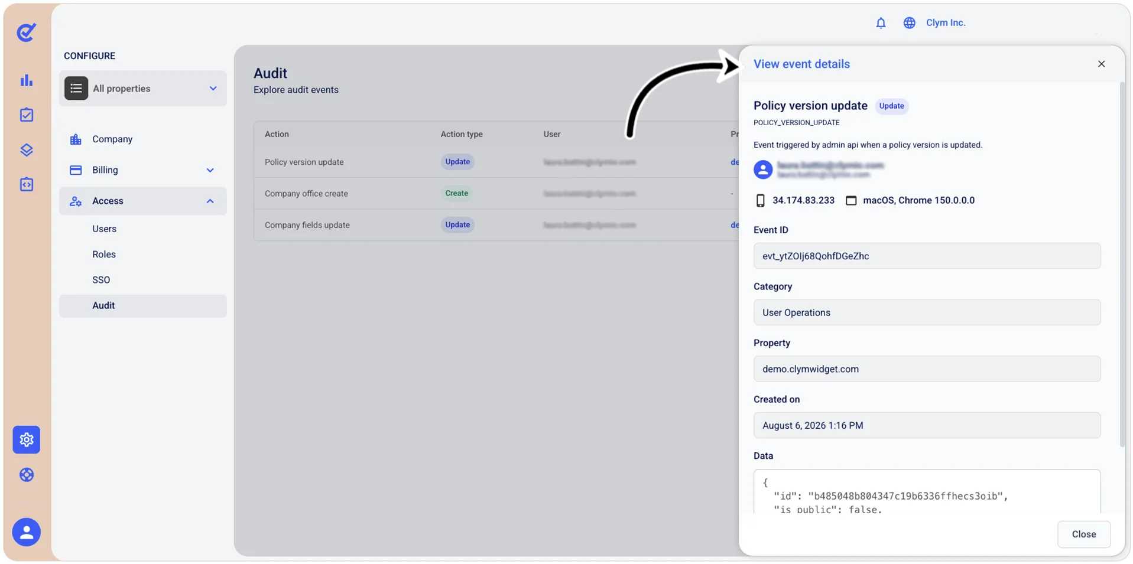
Task: Click the Update badge in panel header
Action: coord(891,106)
